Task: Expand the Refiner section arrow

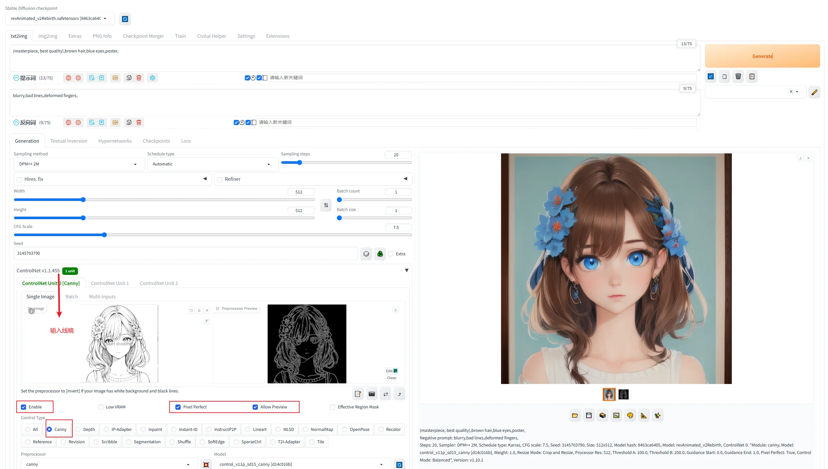Action: [406, 179]
